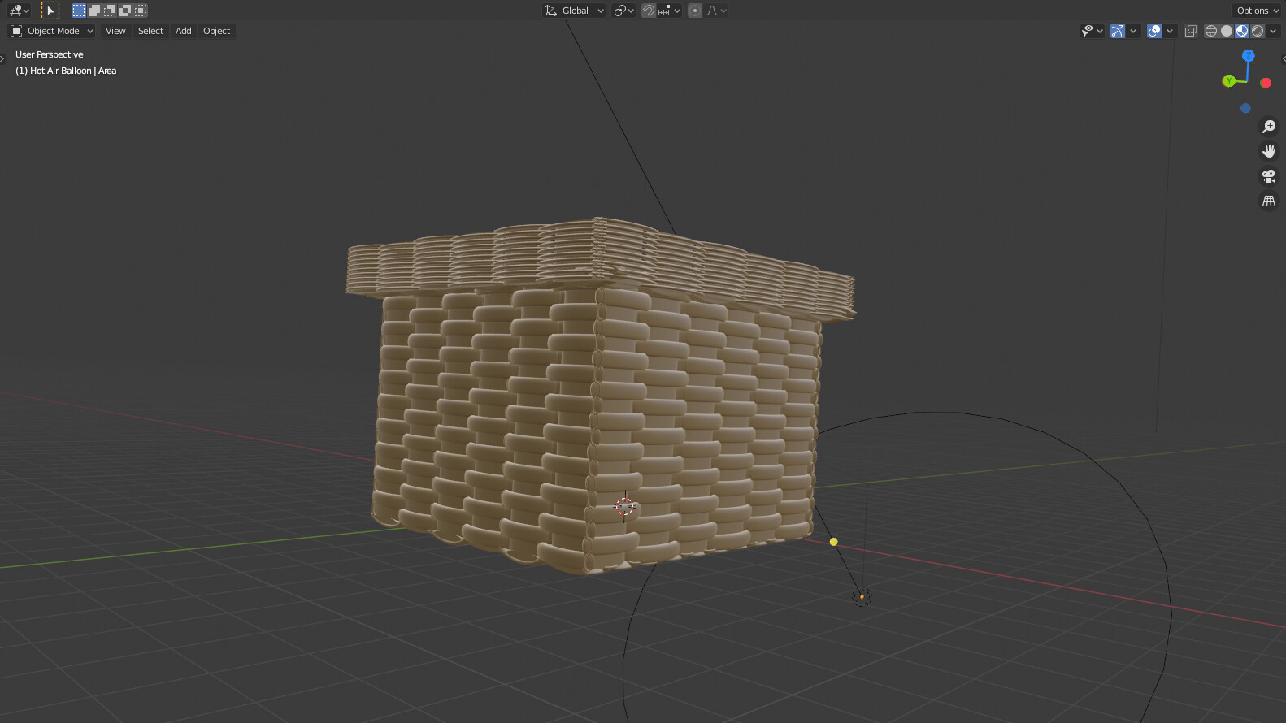Expand viewport shading options arrow
The width and height of the screenshot is (1286, 723).
1273,31
